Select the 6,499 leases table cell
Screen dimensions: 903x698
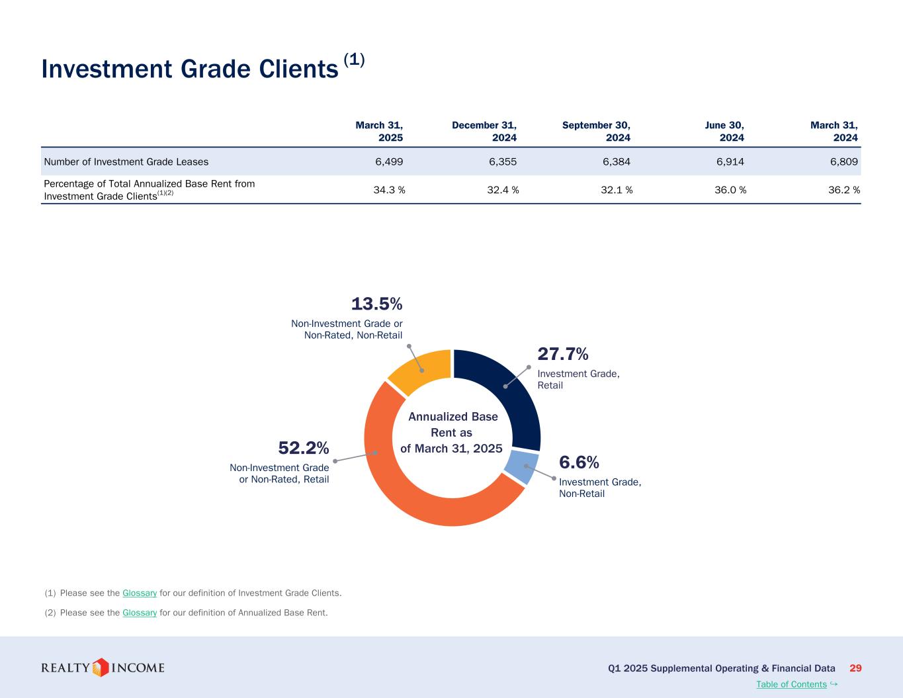(389, 161)
